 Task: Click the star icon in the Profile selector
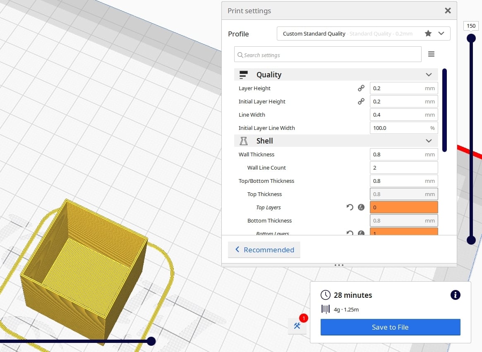(428, 34)
